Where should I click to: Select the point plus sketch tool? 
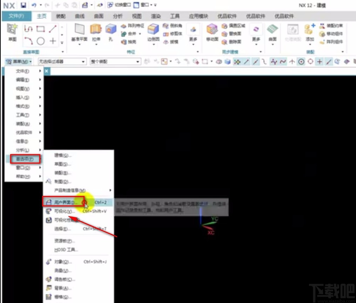[53, 41]
